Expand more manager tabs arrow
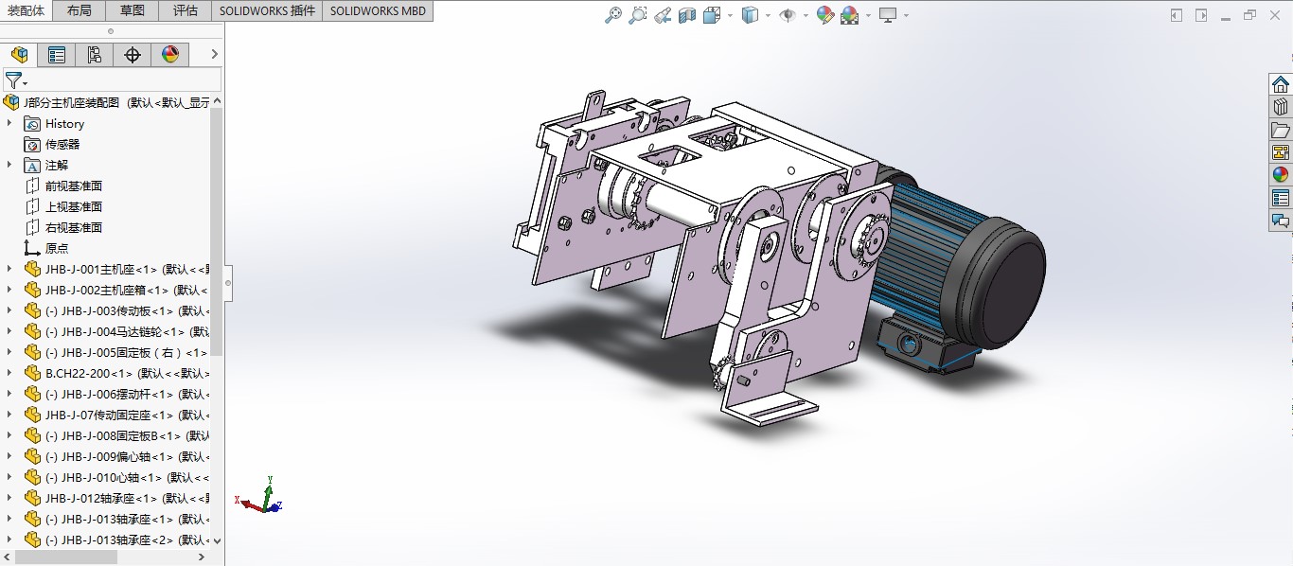The width and height of the screenshot is (1293, 566). 215,55
